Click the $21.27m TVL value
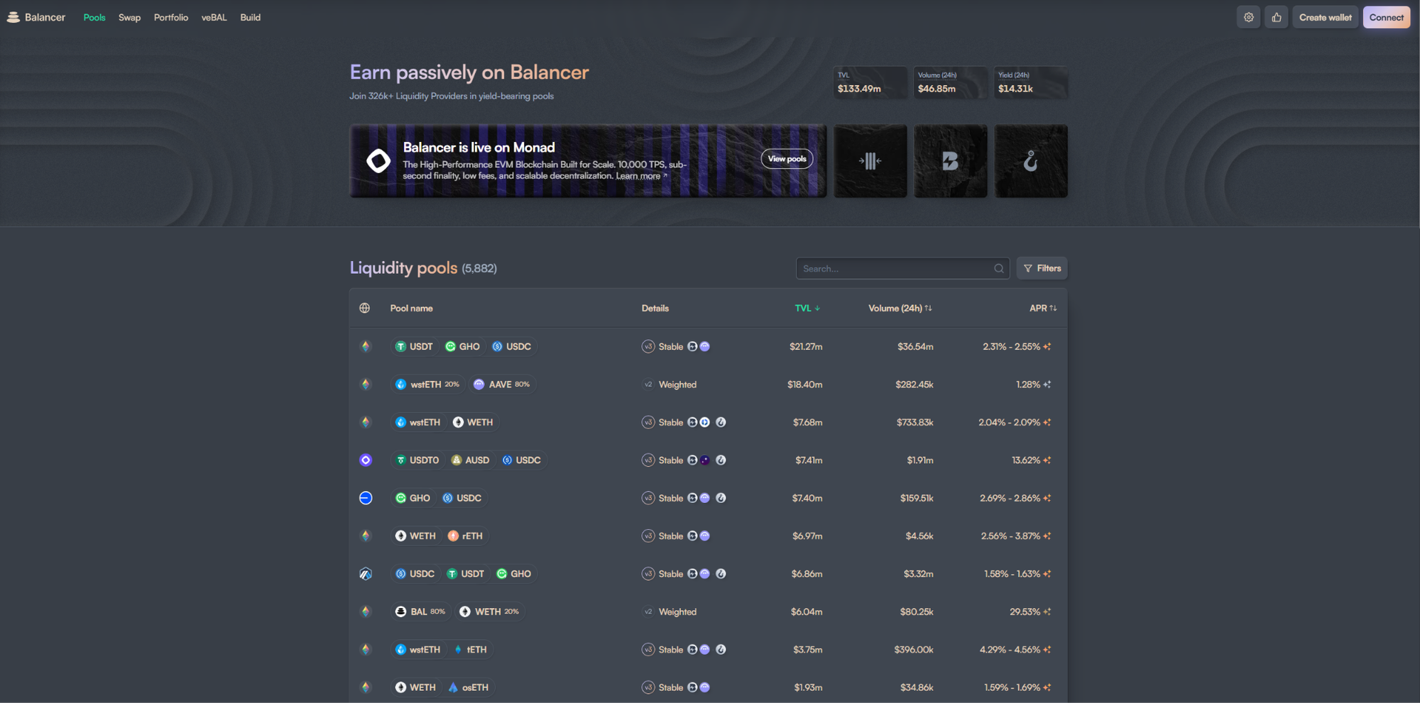Image resolution: width=1420 pixels, height=703 pixels. pos(806,347)
